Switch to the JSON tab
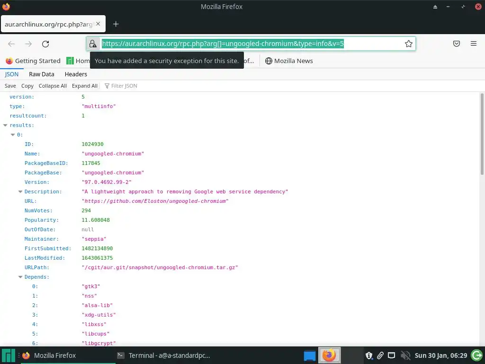485x364 pixels. coord(12,74)
